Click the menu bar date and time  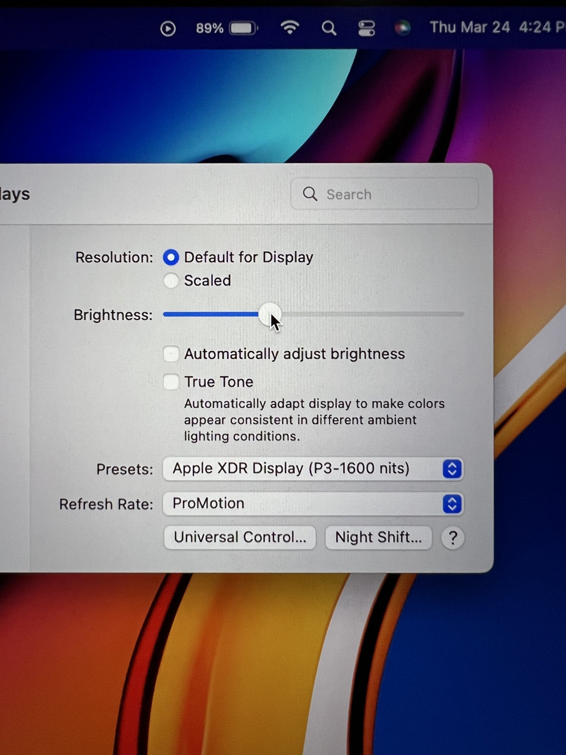[x=497, y=28]
